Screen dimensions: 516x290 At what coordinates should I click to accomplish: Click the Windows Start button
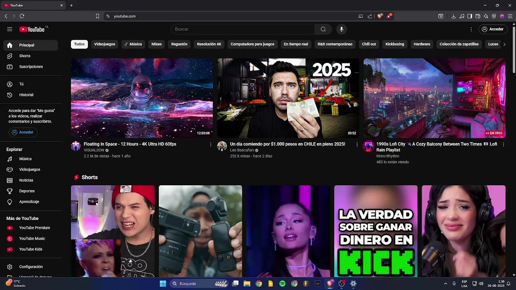pos(163,284)
